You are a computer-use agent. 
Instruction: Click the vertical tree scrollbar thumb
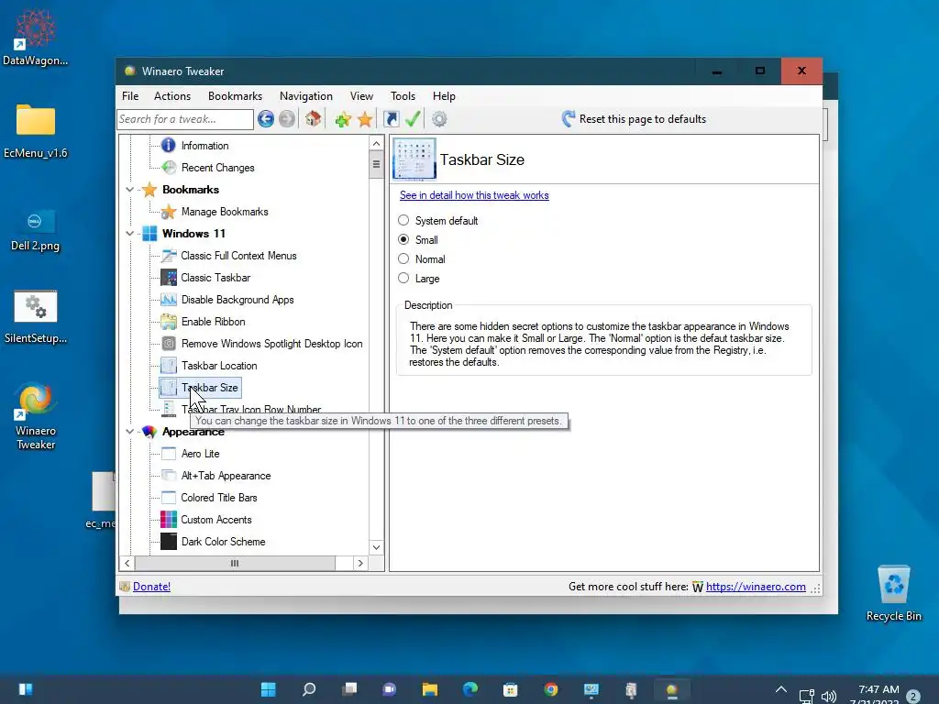(376, 164)
